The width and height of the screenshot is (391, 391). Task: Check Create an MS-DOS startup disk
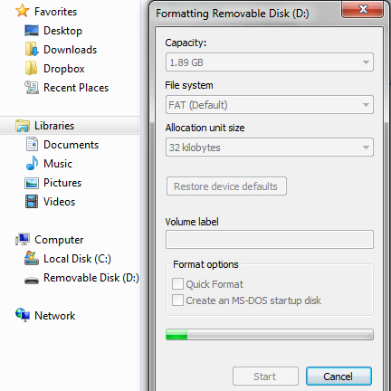tap(177, 300)
